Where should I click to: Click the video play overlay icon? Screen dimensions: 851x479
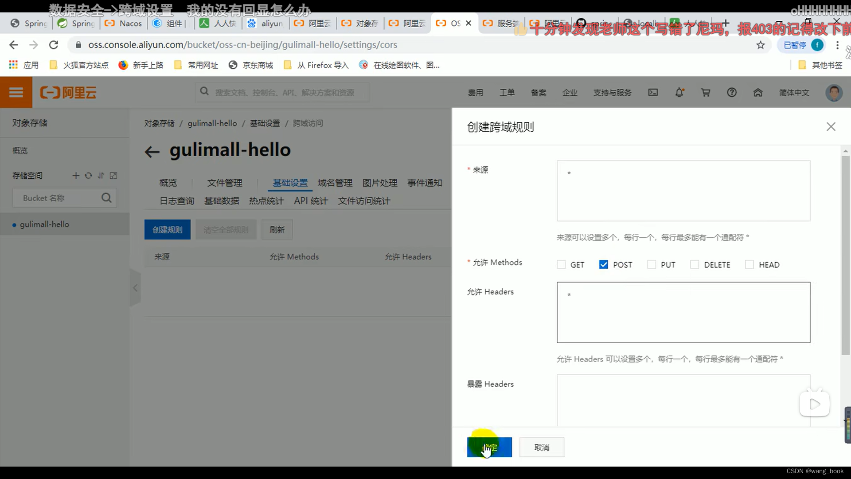pyautogui.click(x=815, y=404)
